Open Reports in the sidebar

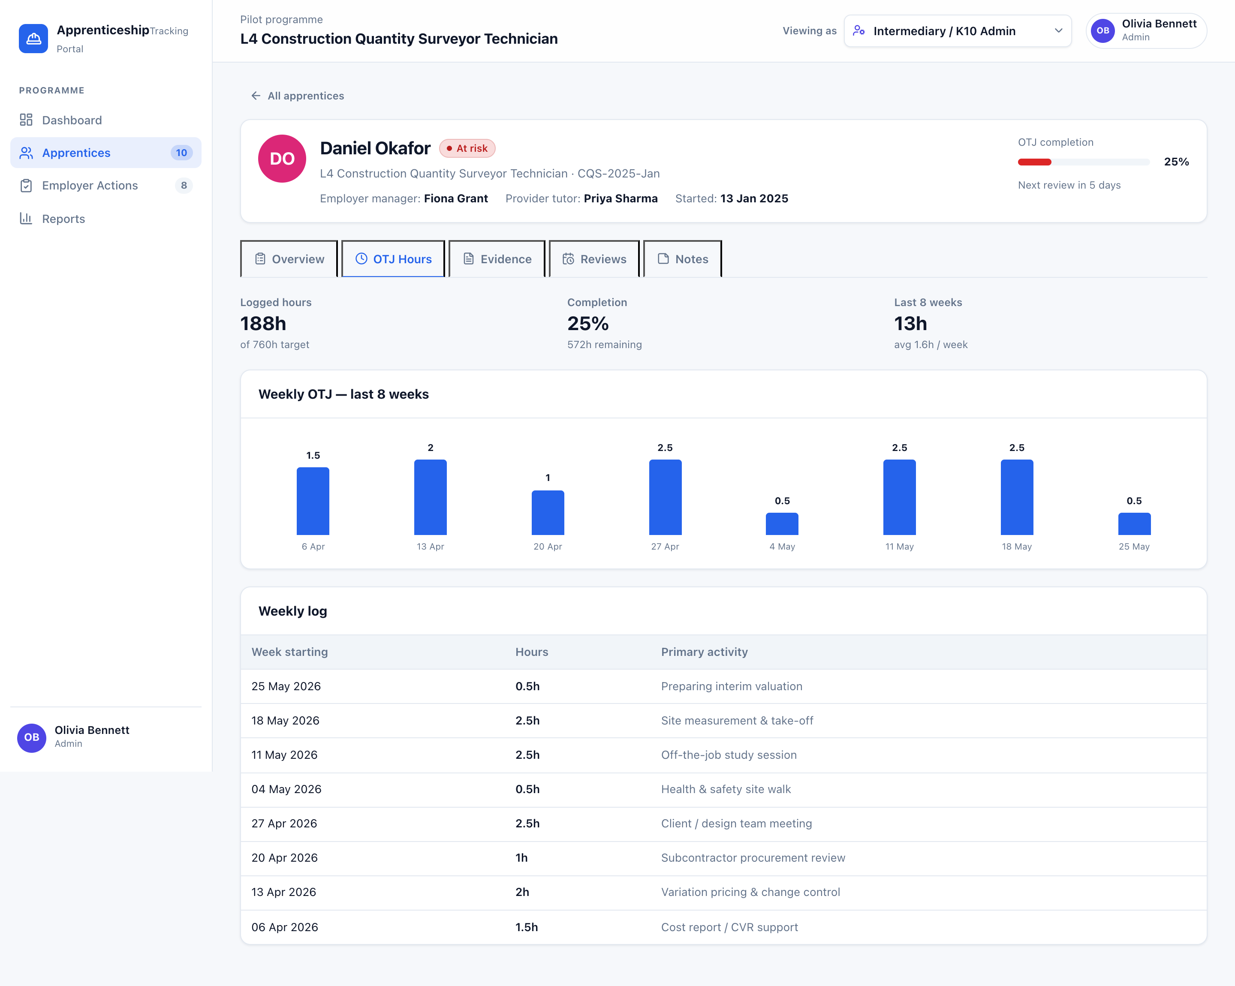[106, 219]
